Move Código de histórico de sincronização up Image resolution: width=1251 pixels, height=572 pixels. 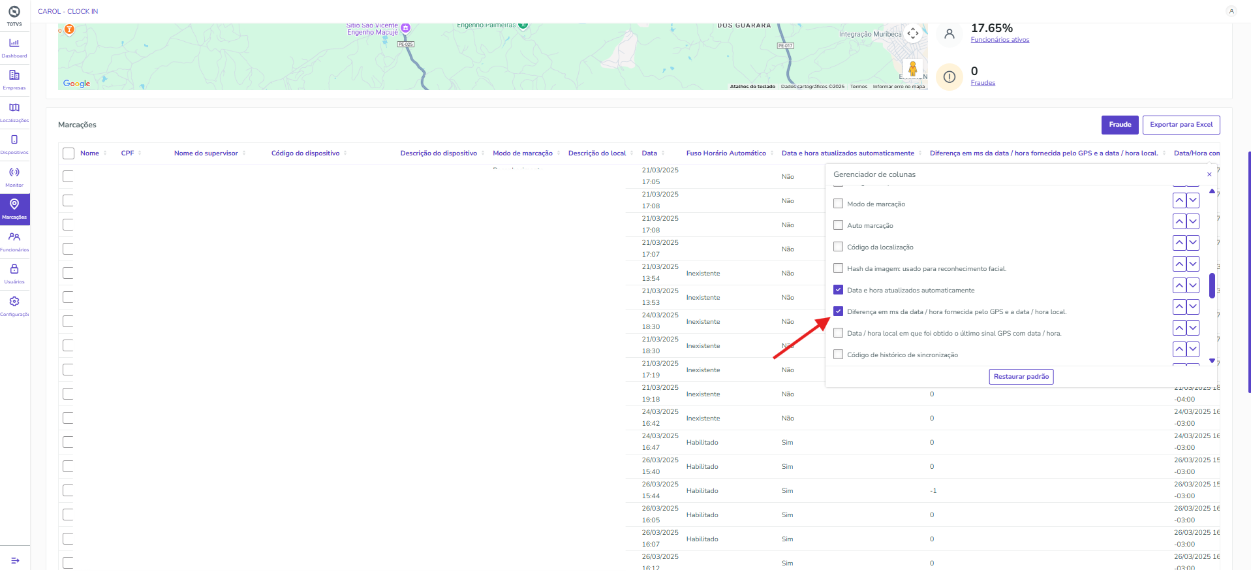[1179, 349]
